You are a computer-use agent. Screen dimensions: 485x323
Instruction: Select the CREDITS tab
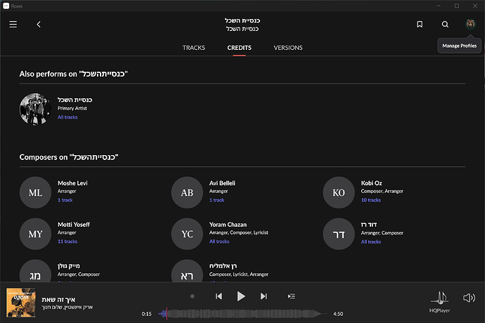pos(239,48)
